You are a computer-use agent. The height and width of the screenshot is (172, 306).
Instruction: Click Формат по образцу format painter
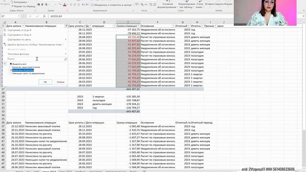click(23, 6)
